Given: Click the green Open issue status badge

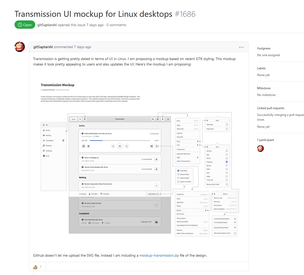Looking at the screenshot, I should point(25,25).
